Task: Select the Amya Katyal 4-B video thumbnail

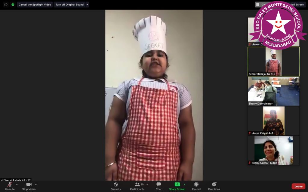Action: pyautogui.click(x=274, y=121)
